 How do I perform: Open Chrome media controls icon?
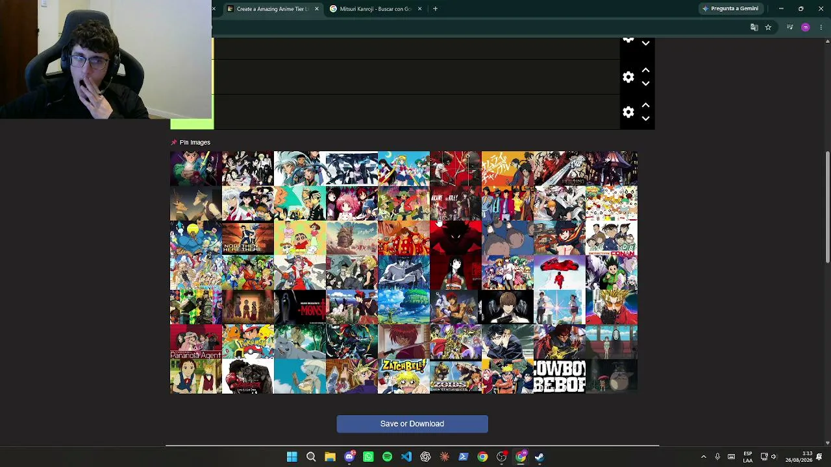pos(789,27)
